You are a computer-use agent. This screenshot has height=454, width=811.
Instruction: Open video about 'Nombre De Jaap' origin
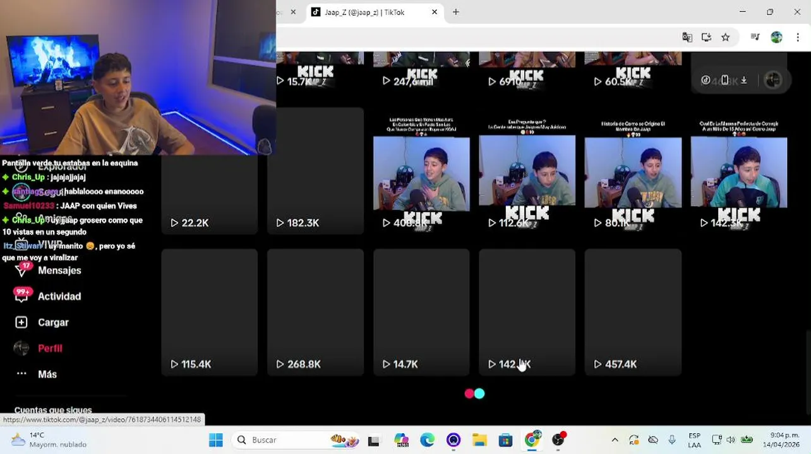(633, 171)
